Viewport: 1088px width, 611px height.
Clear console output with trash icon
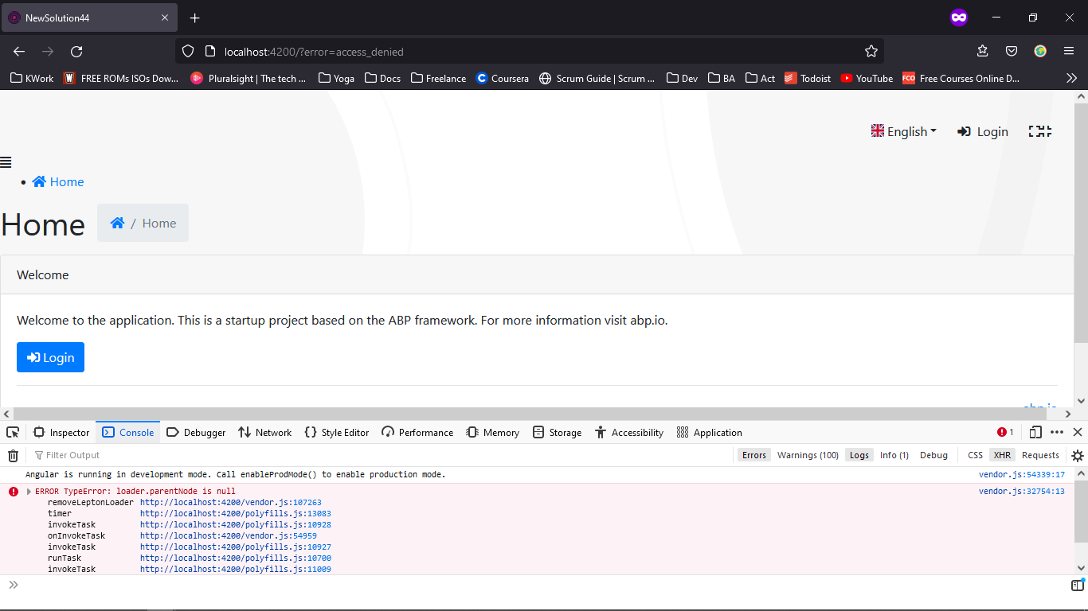(x=13, y=456)
